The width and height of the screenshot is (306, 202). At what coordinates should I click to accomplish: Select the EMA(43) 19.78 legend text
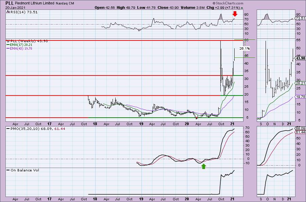pos(21,48)
